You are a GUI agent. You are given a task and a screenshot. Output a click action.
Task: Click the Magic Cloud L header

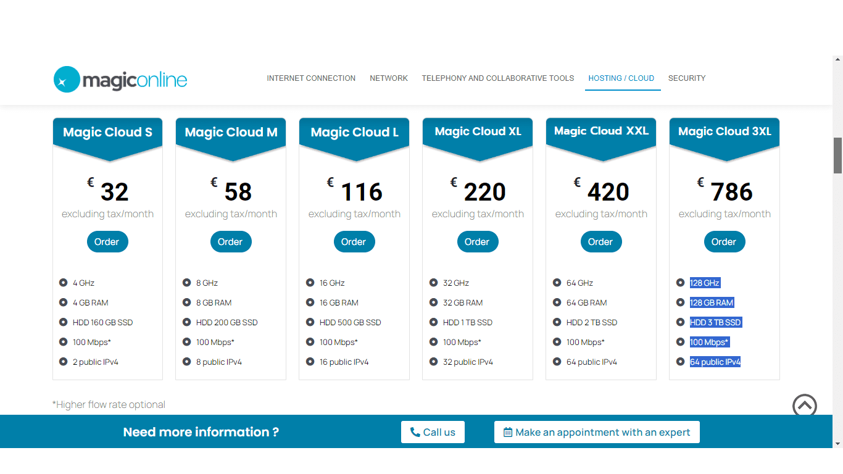click(354, 132)
